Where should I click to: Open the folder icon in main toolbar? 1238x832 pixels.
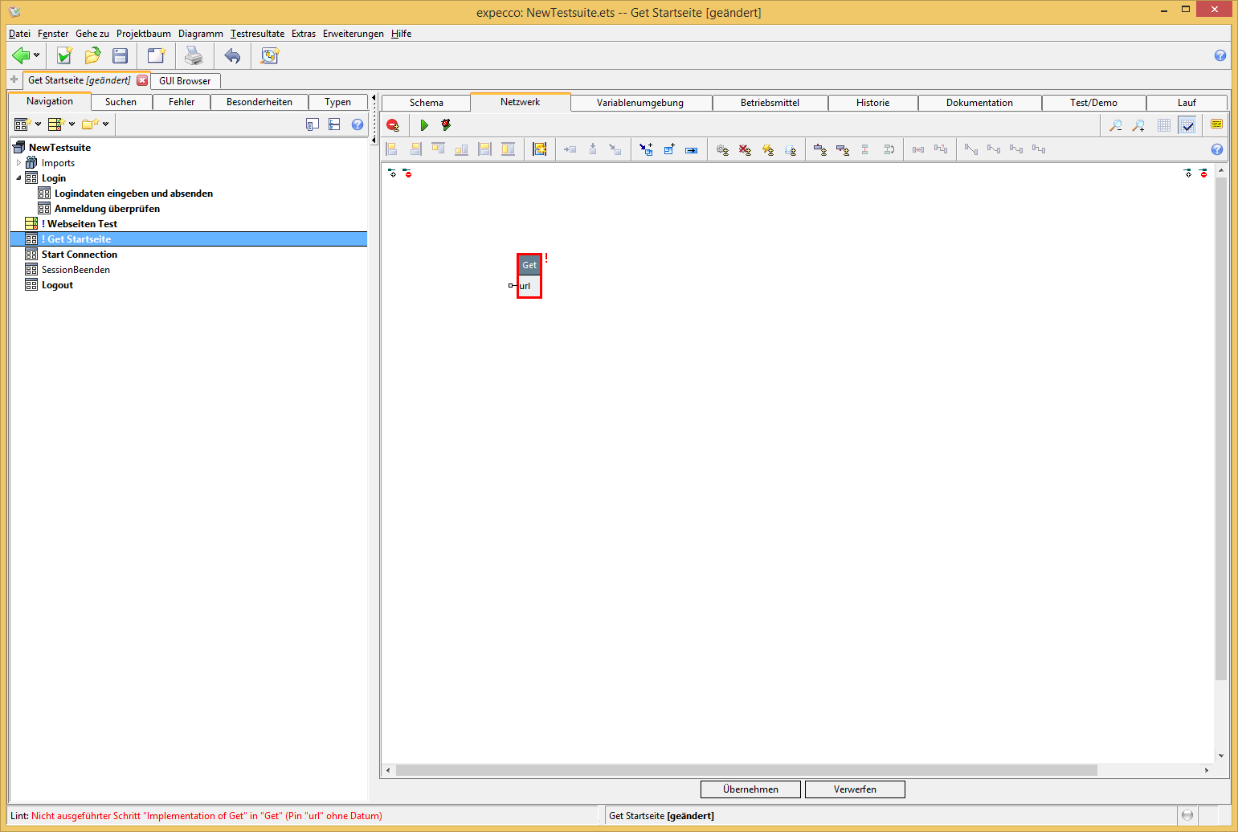coord(92,55)
